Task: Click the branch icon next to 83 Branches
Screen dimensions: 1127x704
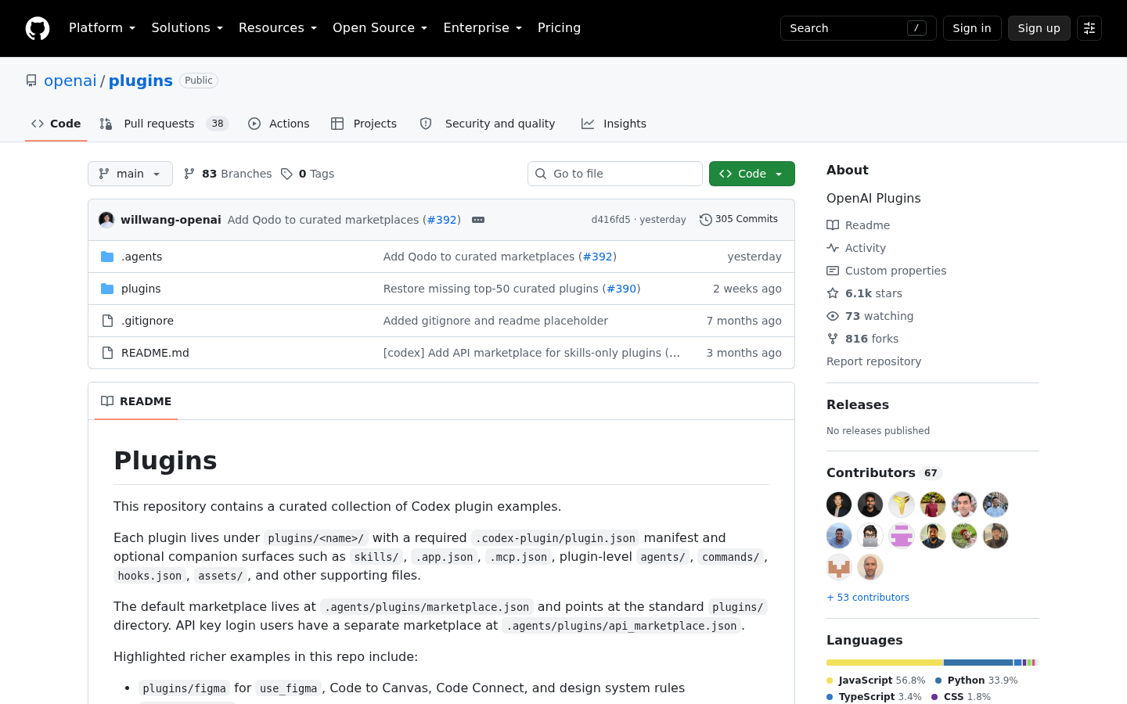Action: [189, 174]
